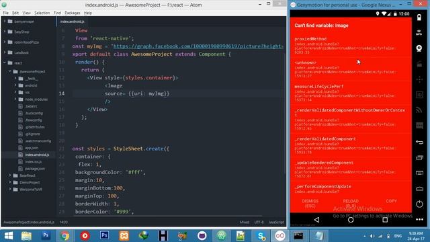Collapse the react folder in tree
The height and width of the screenshot is (242, 430).
(x=5, y=63)
